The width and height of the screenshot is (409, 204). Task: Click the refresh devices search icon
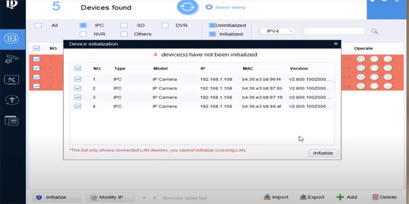click(188, 8)
